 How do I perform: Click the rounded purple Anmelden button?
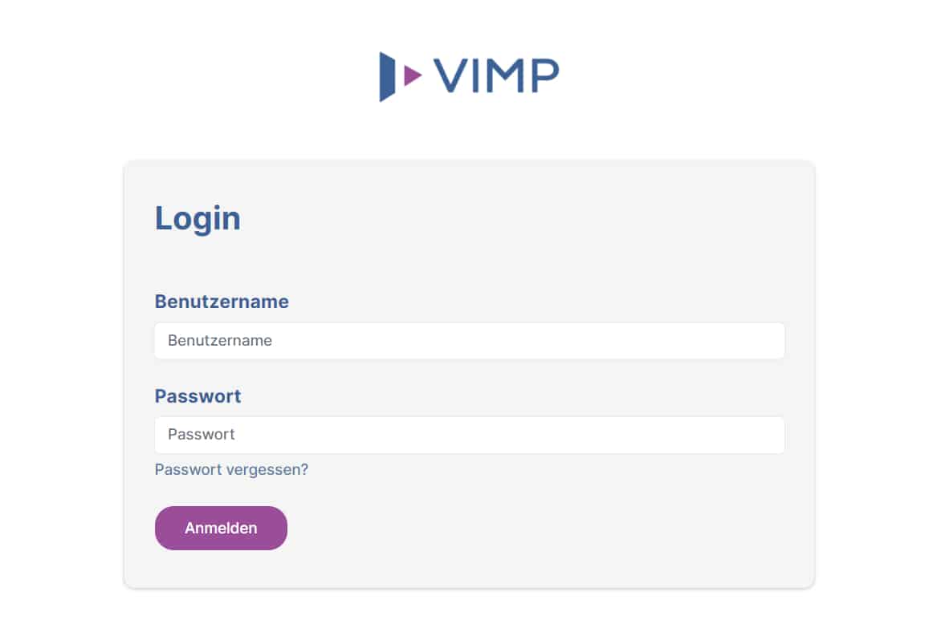click(x=220, y=528)
